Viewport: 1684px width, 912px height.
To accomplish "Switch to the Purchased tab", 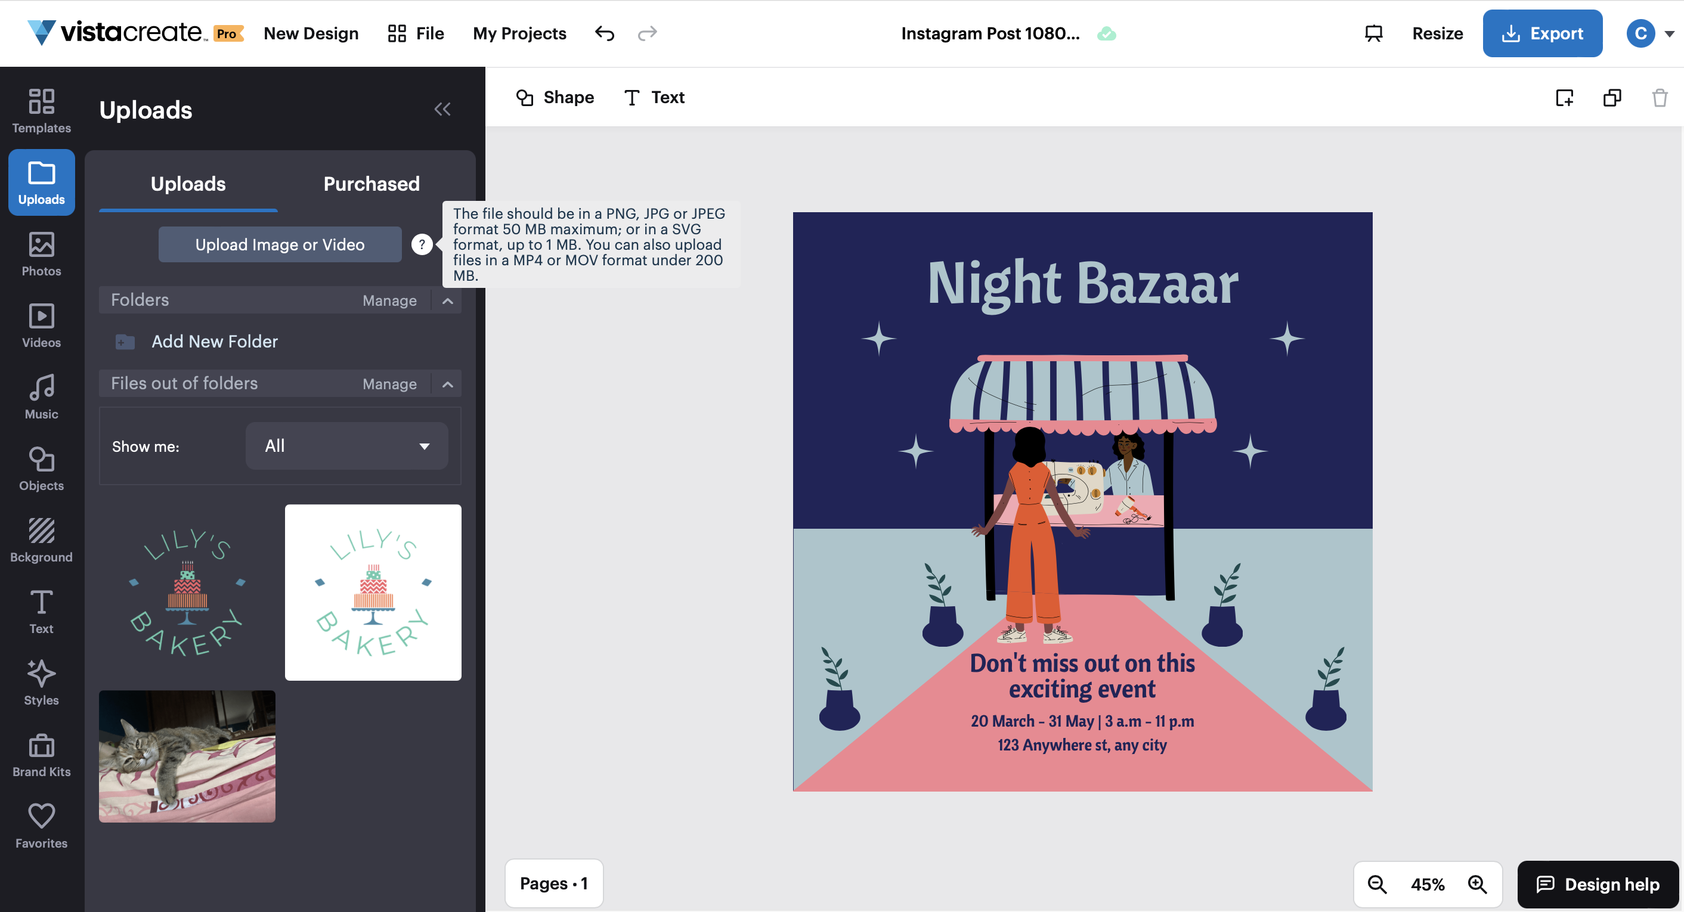I will (x=372, y=184).
